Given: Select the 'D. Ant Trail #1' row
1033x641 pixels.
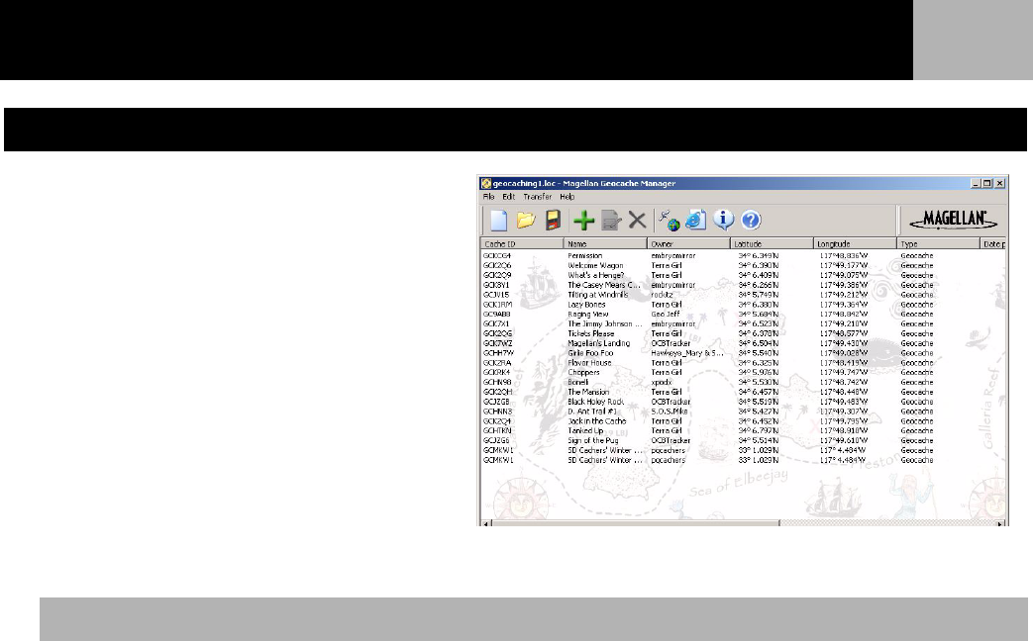Looking at the screenshot, I should coord(743,412).
